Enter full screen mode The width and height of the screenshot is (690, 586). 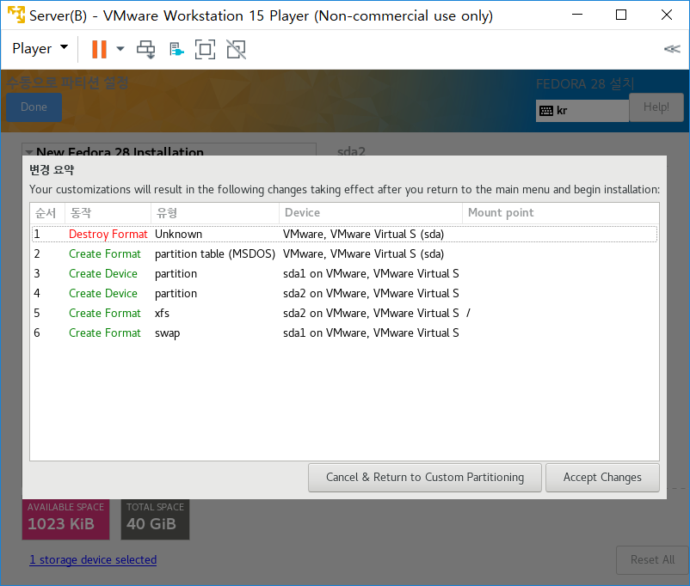pyautogui.click(x=205, y=49)
